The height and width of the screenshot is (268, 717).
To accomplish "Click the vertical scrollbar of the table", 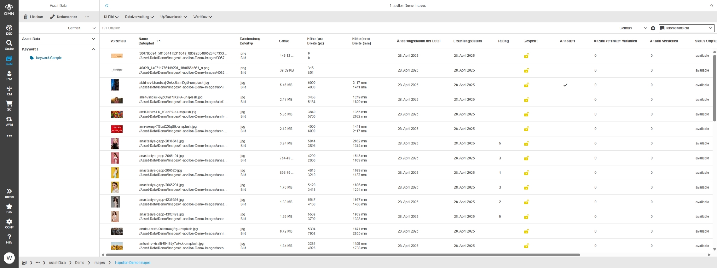I will (x=715, y=88).
